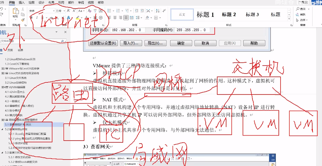
Task: Open the 插入 ribbon tab
Action: click(x=22, y=3)
